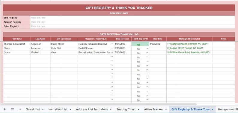Select the Zola Registry label cell
The image size is (238, 113).
tap(17, 18)
